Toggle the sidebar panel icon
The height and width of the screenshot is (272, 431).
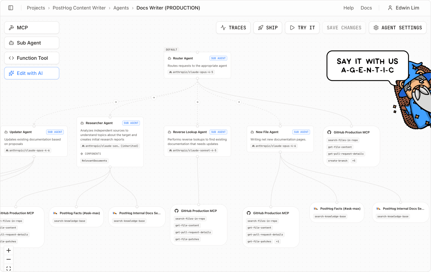[x=11, y=8]
